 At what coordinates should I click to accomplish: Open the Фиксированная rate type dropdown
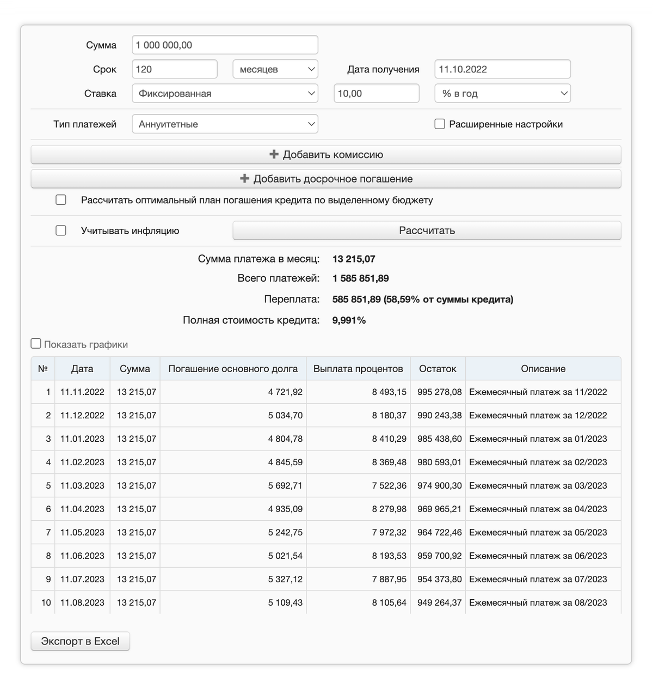coord(225,93)
